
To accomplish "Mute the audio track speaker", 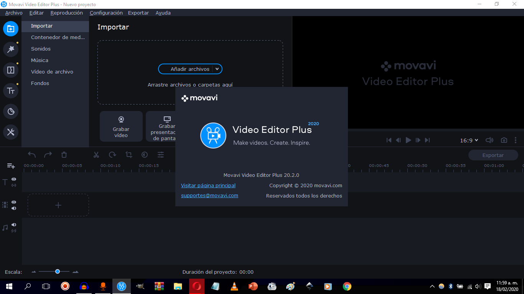I will 14,225.
